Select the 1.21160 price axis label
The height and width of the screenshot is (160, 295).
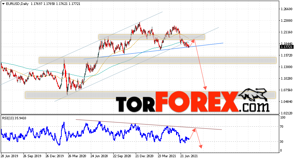[x=287, y=32]
